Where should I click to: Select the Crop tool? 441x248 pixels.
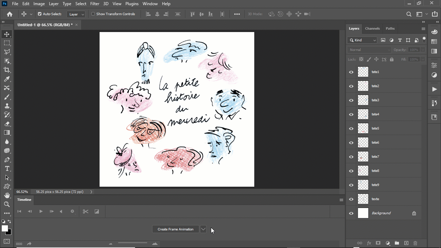pyautogui.click(x=7, y=70)
